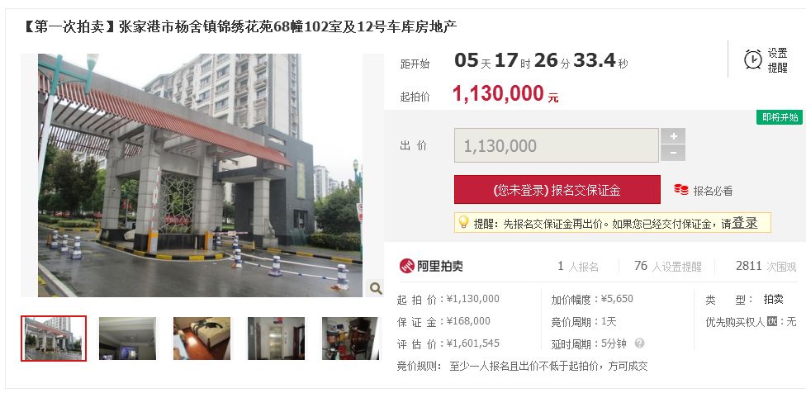Open the 登录 login link
Image resolution: width=806 pixels, height=393 pixels.
744,223
